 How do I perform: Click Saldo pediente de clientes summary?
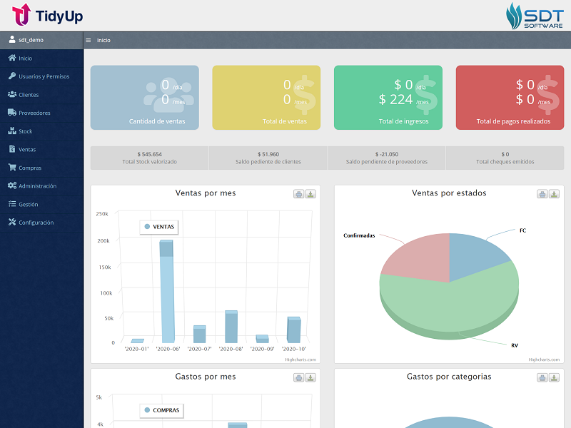[x=268, y=158]
